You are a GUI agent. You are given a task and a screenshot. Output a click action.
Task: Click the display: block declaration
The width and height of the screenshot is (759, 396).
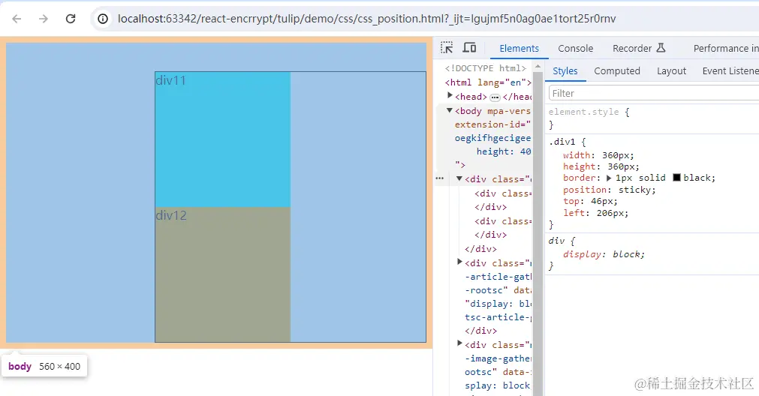point(604,254)
